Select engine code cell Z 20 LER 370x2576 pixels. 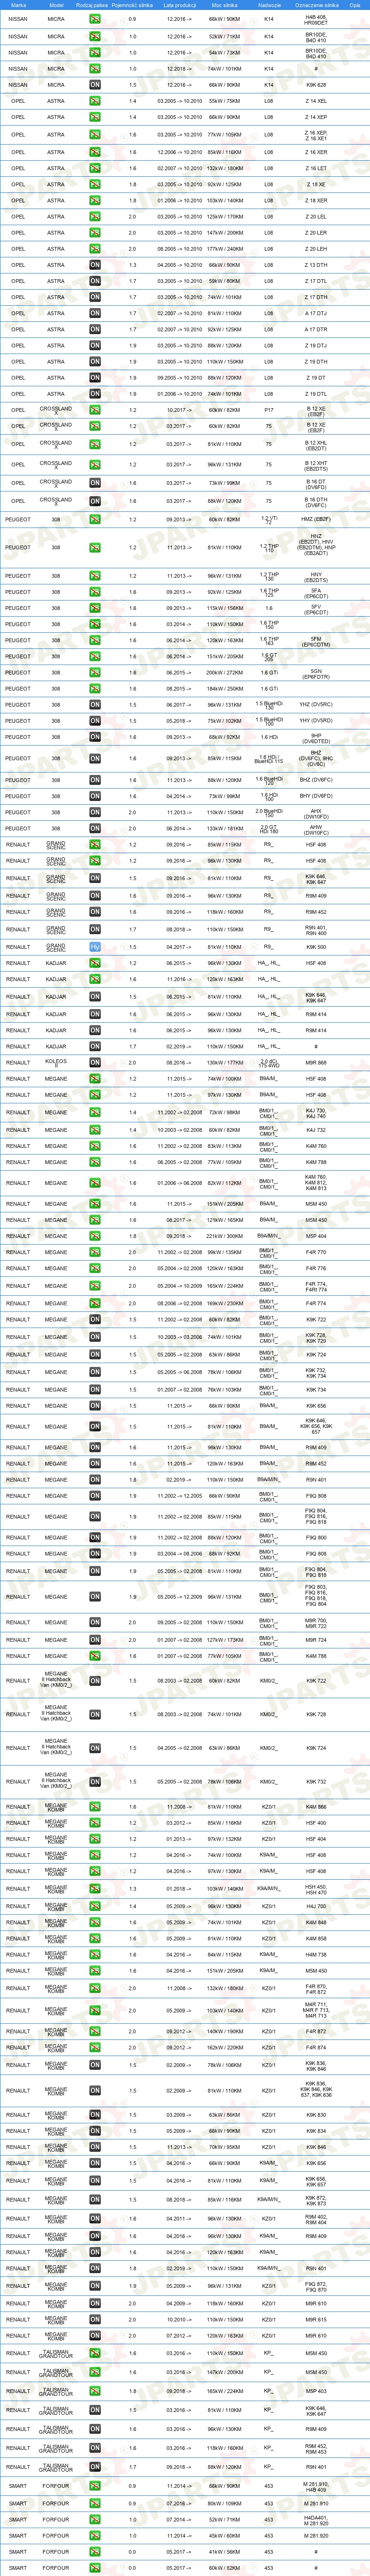316,233
